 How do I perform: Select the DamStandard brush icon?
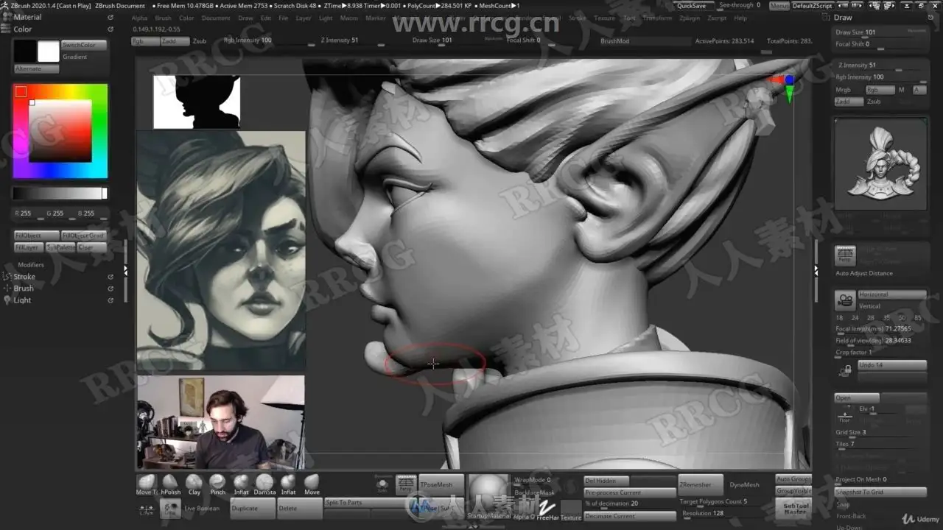pyautogui.click(x=264, y=483)
